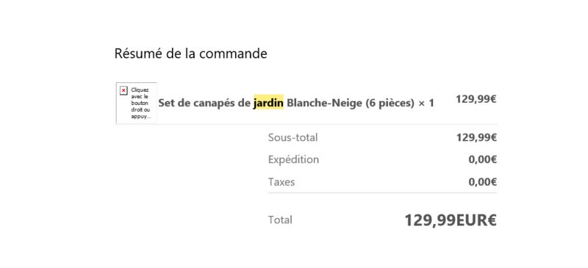Click the '(6 pièces)' part of the title
Viewport: 588px width, 268px height.
point(390,103)
